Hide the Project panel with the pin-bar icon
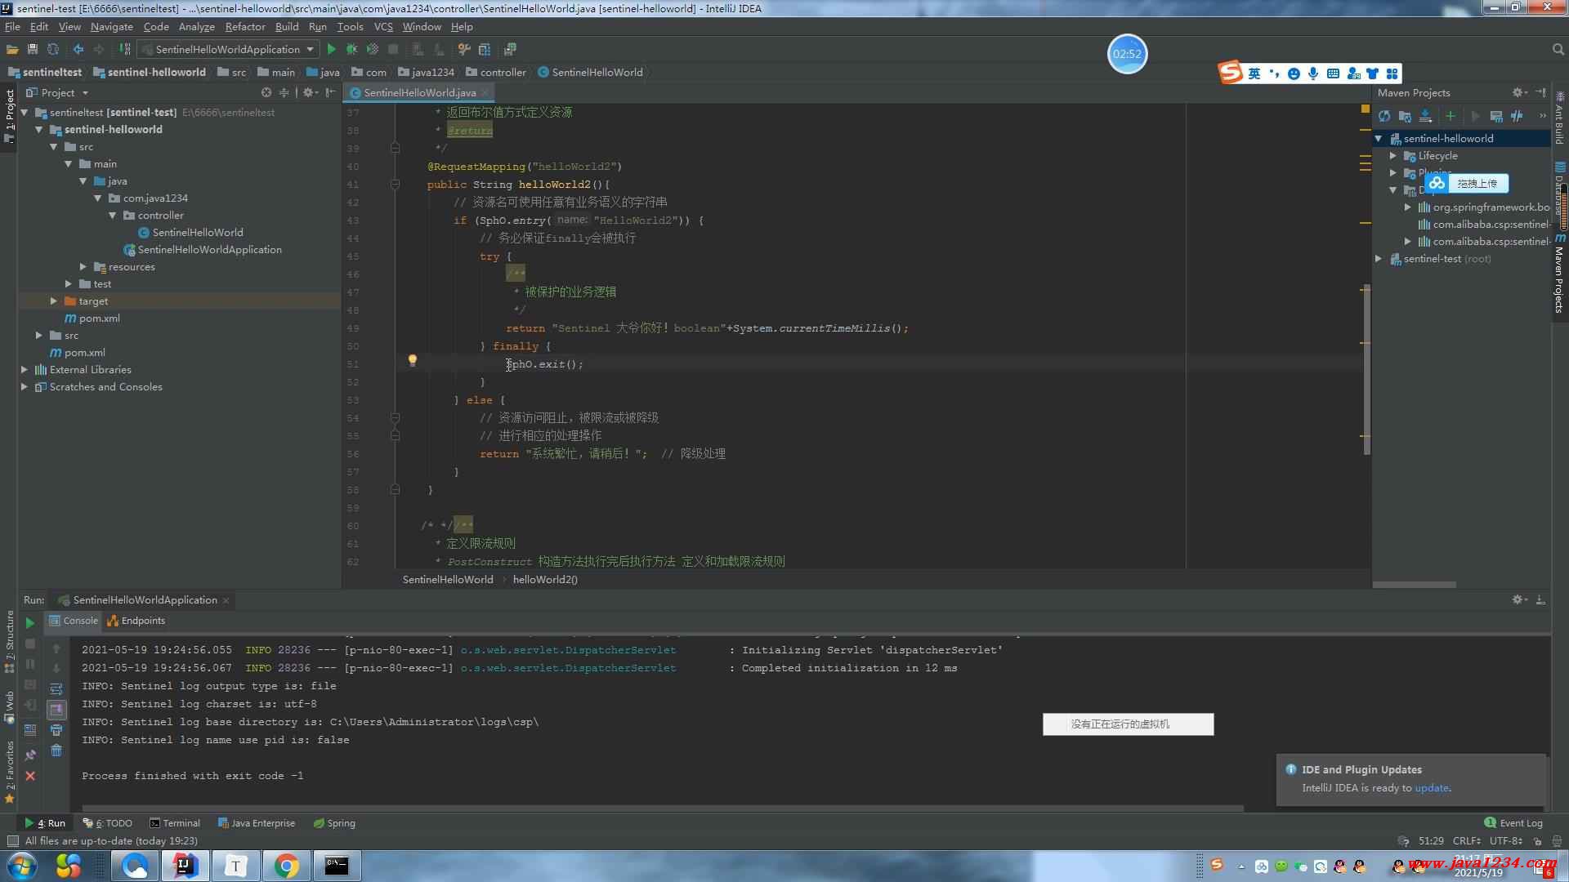The image size is (1569, 882). point(330,92)
